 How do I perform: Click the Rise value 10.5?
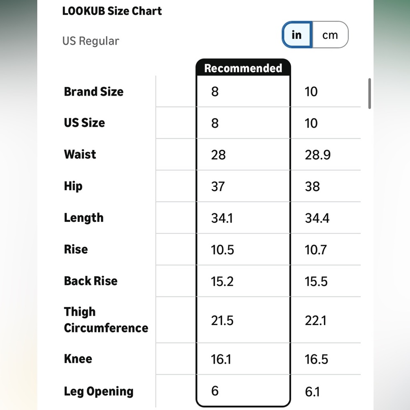pyautogui.click(x=223, y=250)
